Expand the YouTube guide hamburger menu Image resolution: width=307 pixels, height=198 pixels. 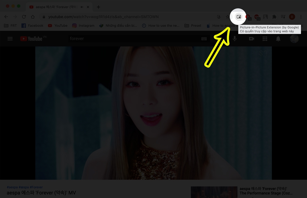(10, 38)
